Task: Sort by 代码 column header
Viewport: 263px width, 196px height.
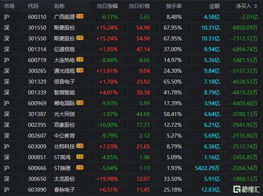Action: point(33,6)
